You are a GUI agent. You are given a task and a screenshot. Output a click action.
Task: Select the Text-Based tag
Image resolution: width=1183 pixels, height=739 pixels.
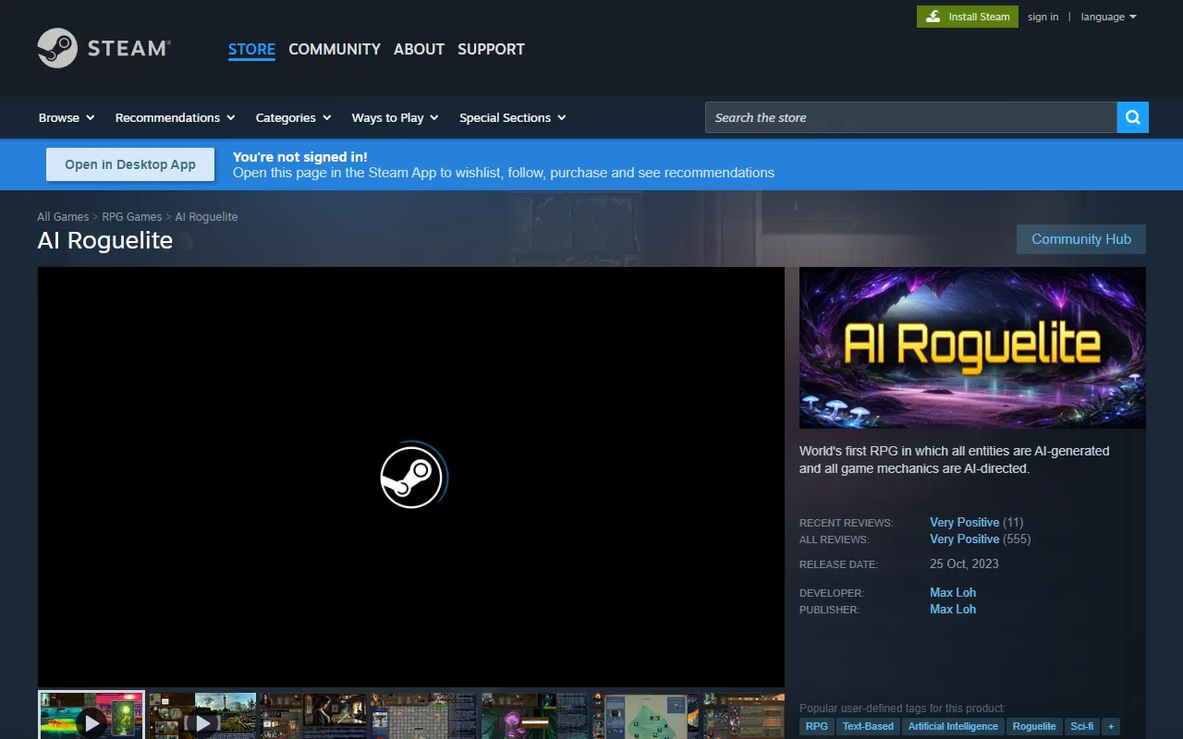click(x=868, y=726)
